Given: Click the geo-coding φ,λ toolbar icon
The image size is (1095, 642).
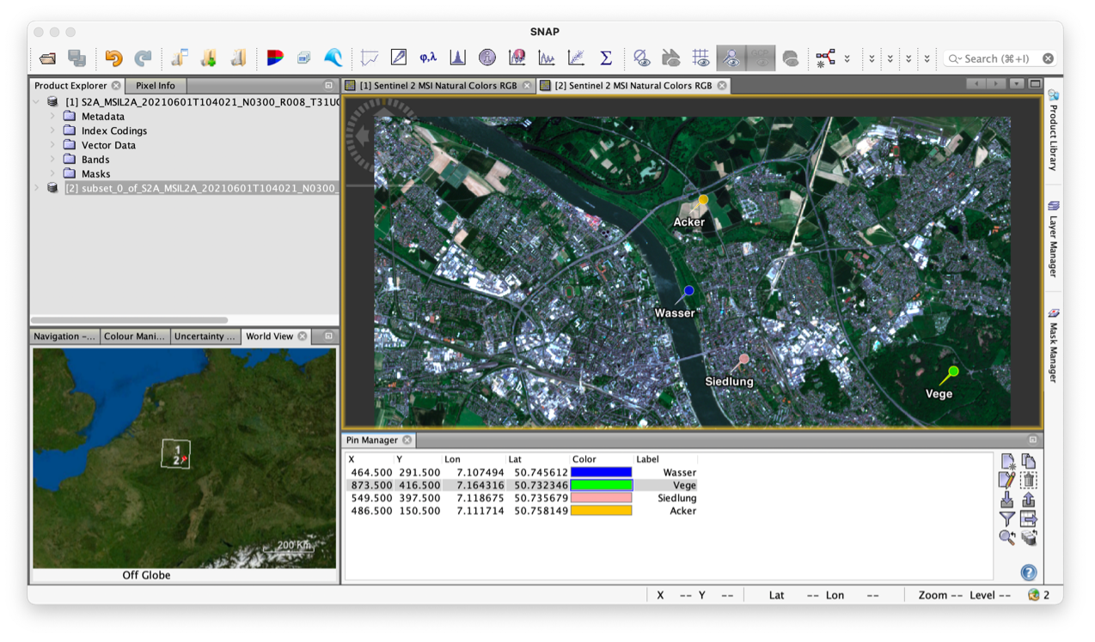Looking at the screenshot, I should pyautogui.click(x=429, y=58).
